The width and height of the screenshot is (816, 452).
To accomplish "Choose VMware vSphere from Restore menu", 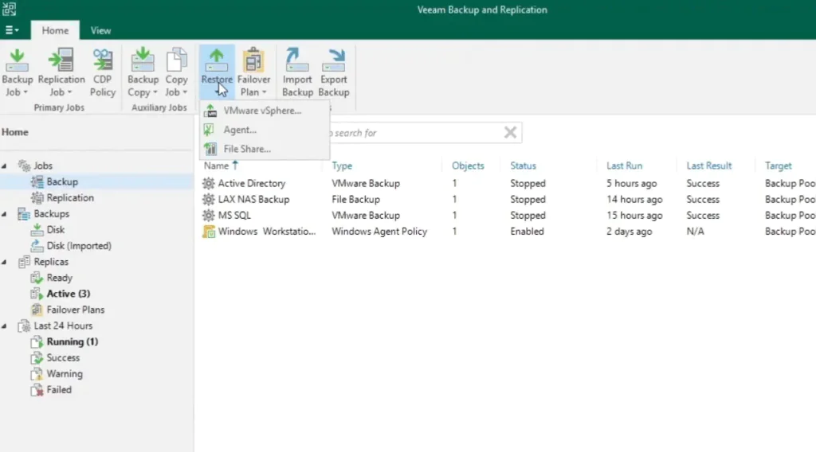I will coord(262,111).
